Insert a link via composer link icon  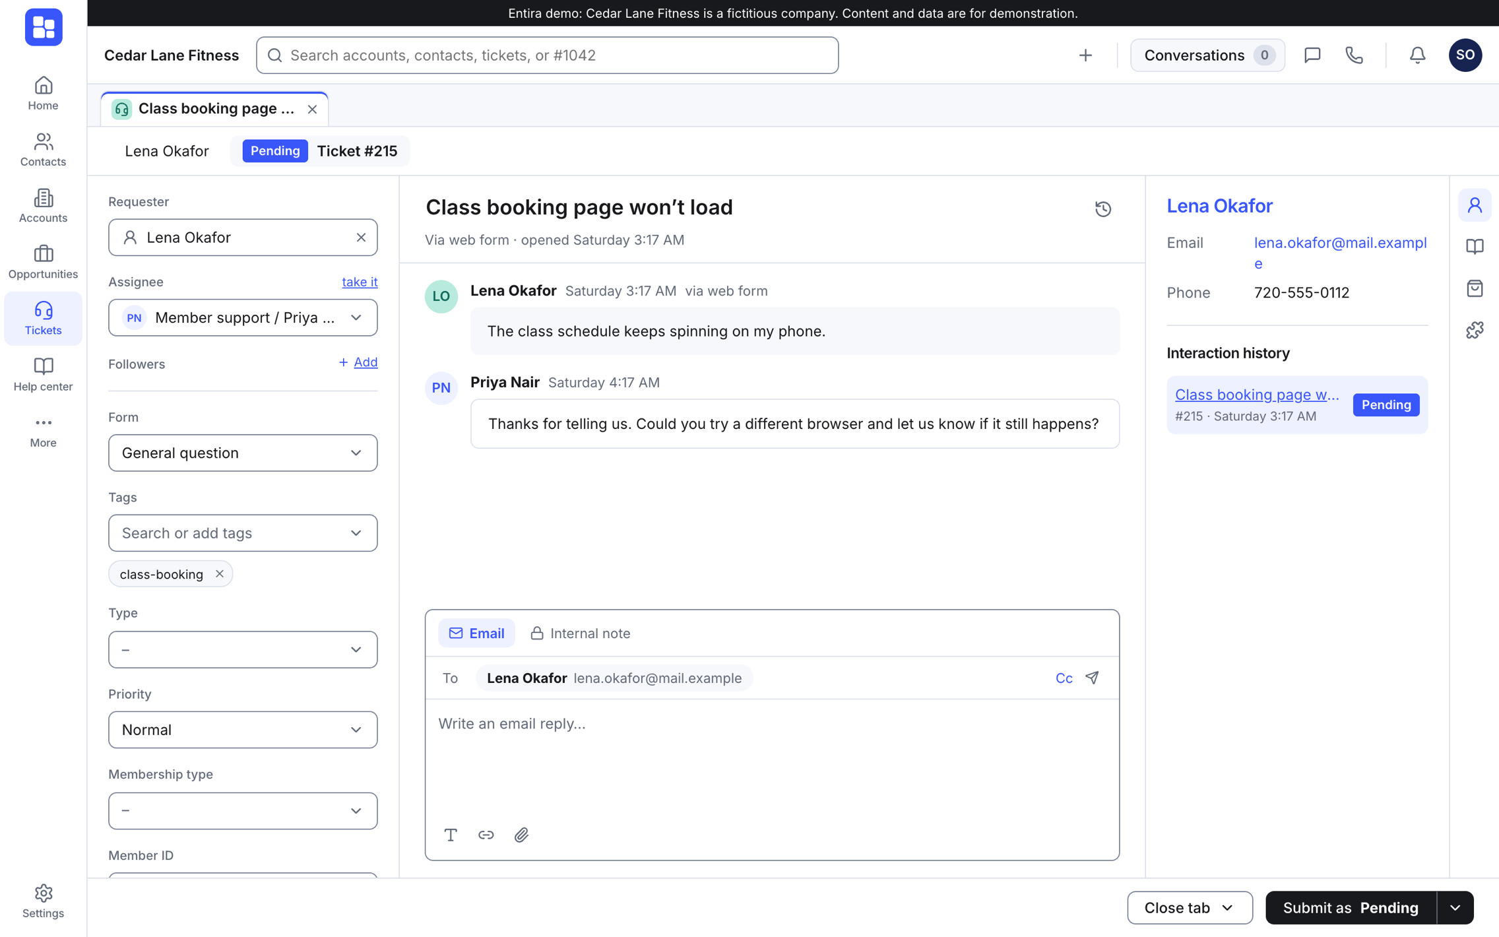pos(486,835)
